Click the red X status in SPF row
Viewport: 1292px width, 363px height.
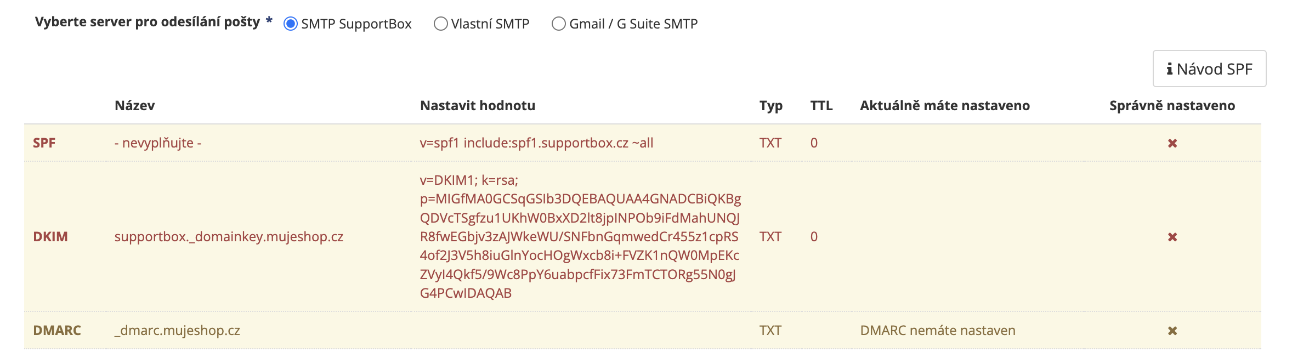pos(1172,143)
